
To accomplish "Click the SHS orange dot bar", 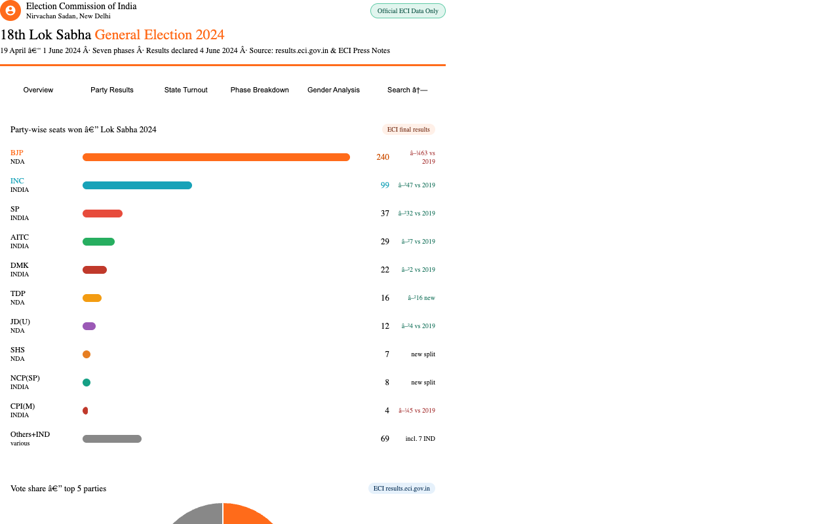I will tap(87, 354).
